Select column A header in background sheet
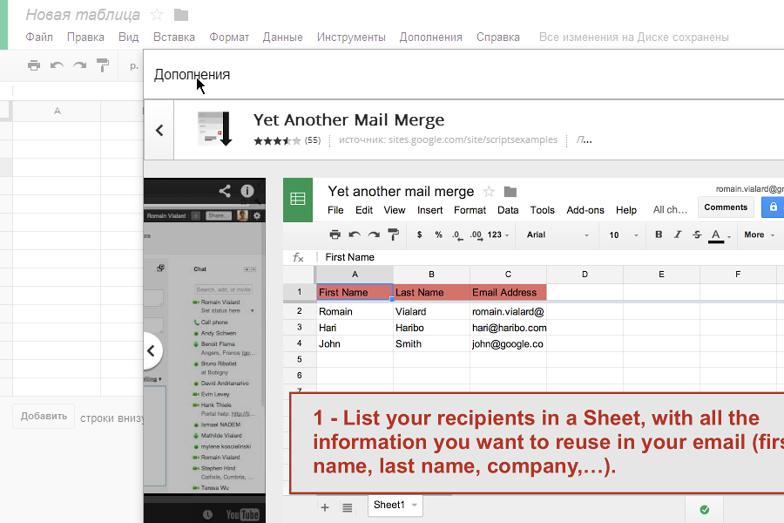 pyautogui.click(x=57, y=111)
